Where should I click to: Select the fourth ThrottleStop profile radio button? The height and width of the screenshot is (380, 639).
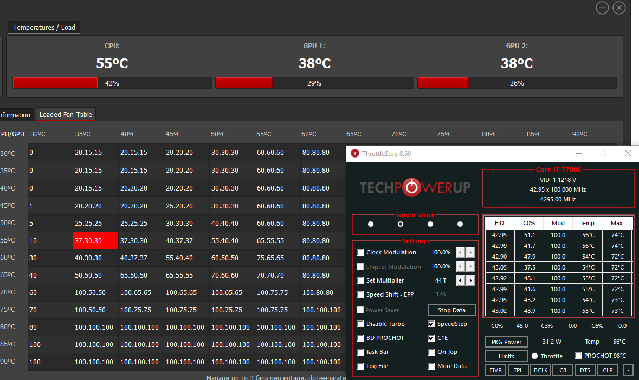(x=460, y=224)
